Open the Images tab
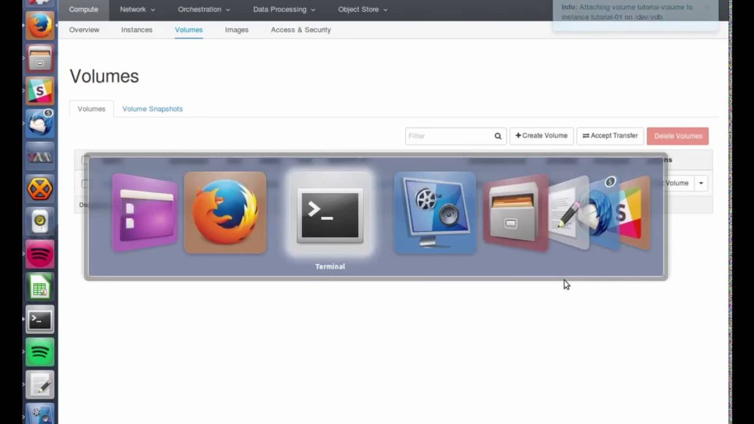Screen dimensions: 754x424 237,29
